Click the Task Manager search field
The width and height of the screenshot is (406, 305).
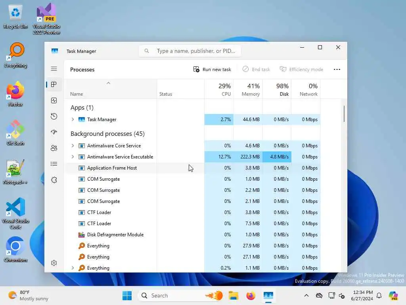tap(190, 51)
